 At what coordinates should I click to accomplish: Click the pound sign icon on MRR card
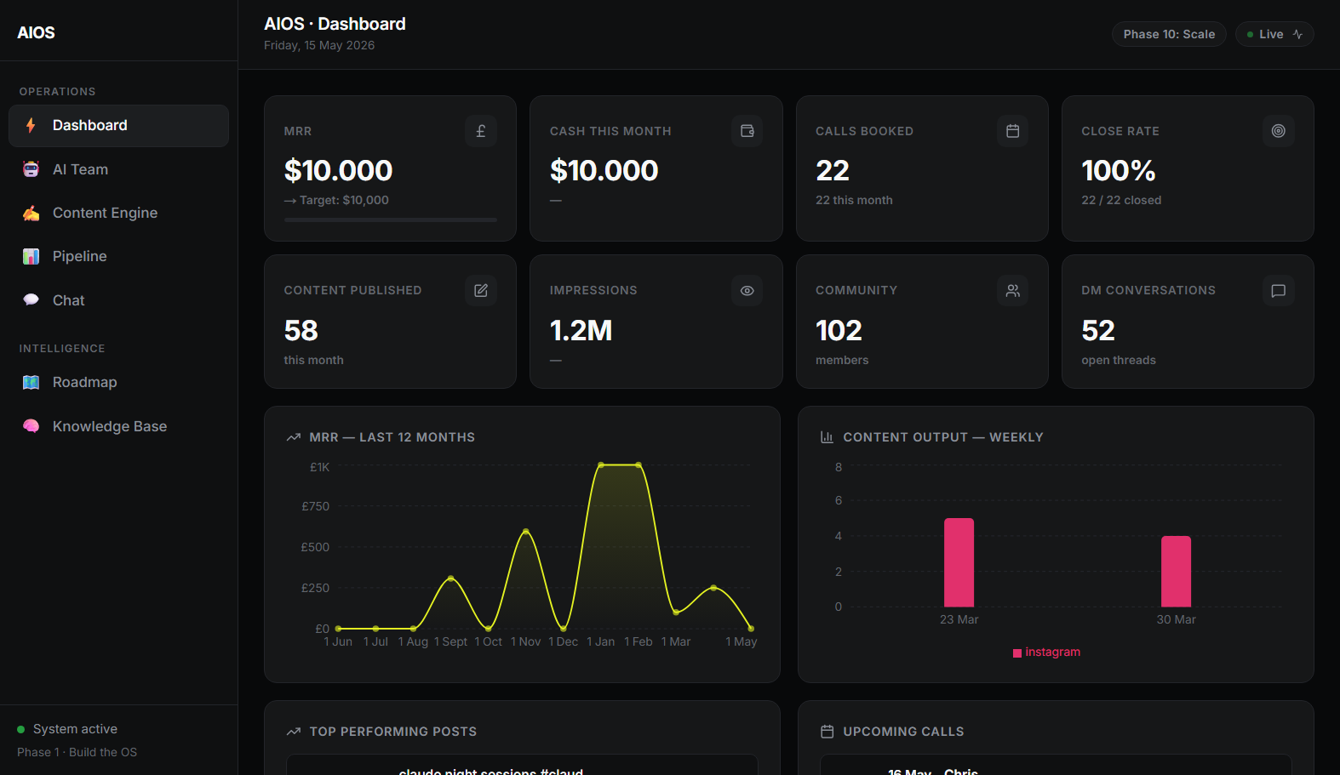pyautogui.click(x=481, y=131)
